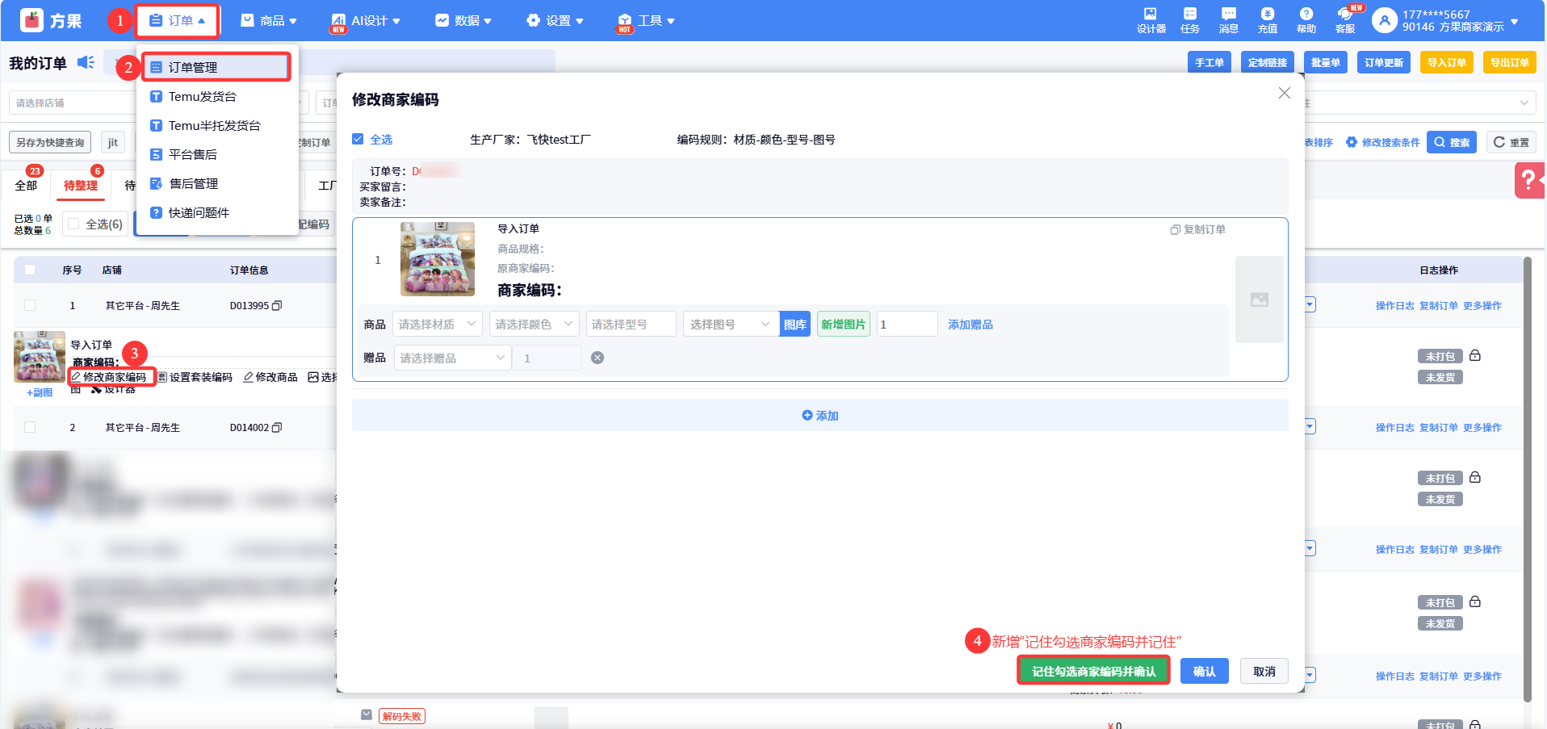Close the 修改商家编码 dialog
This screenshot has width=1547, height=729.
[x=1284, y=94]
